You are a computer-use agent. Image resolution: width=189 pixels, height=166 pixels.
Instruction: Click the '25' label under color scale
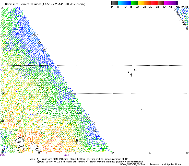click(144, 7)
